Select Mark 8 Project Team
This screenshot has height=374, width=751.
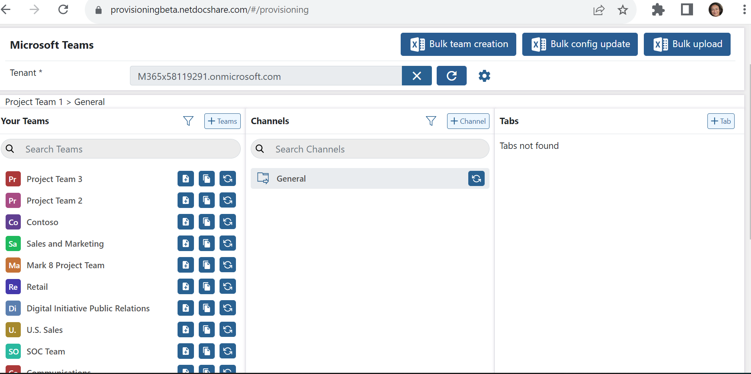tap(66, 265)
